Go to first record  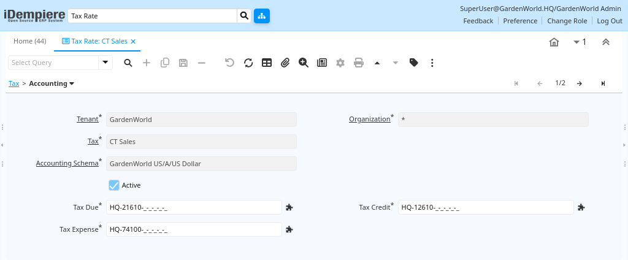[x=516, y=83]
